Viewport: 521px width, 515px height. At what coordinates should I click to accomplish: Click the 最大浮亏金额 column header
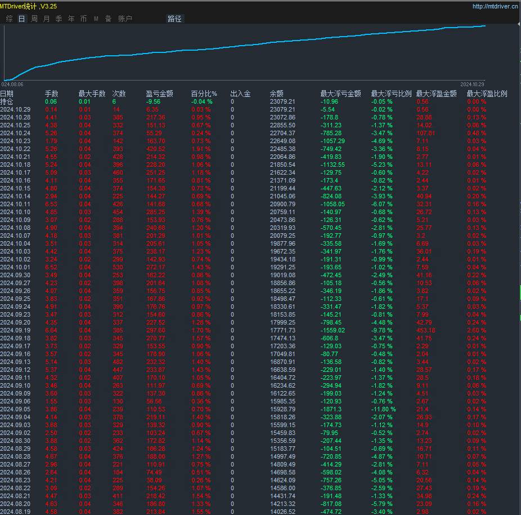pyautogui.click(x=340, y=94)
